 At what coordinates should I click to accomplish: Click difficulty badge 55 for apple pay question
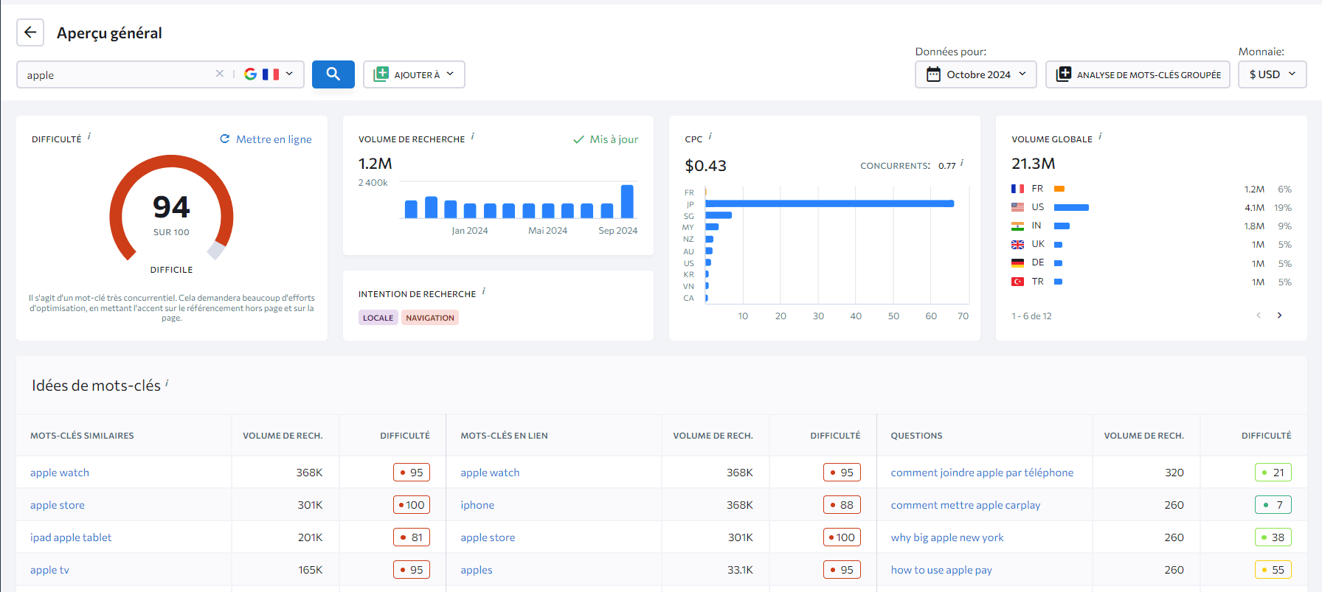pyautogui.click(x=1273, y=570)
